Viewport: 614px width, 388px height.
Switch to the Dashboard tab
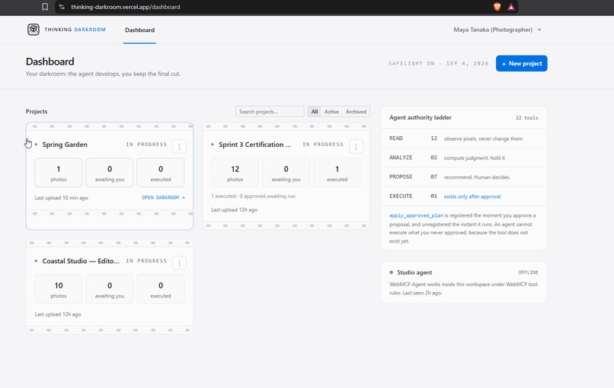140,30
